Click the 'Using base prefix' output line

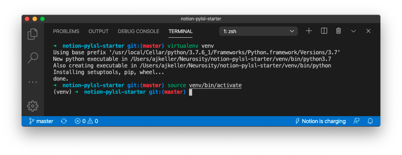coord(197,52)
